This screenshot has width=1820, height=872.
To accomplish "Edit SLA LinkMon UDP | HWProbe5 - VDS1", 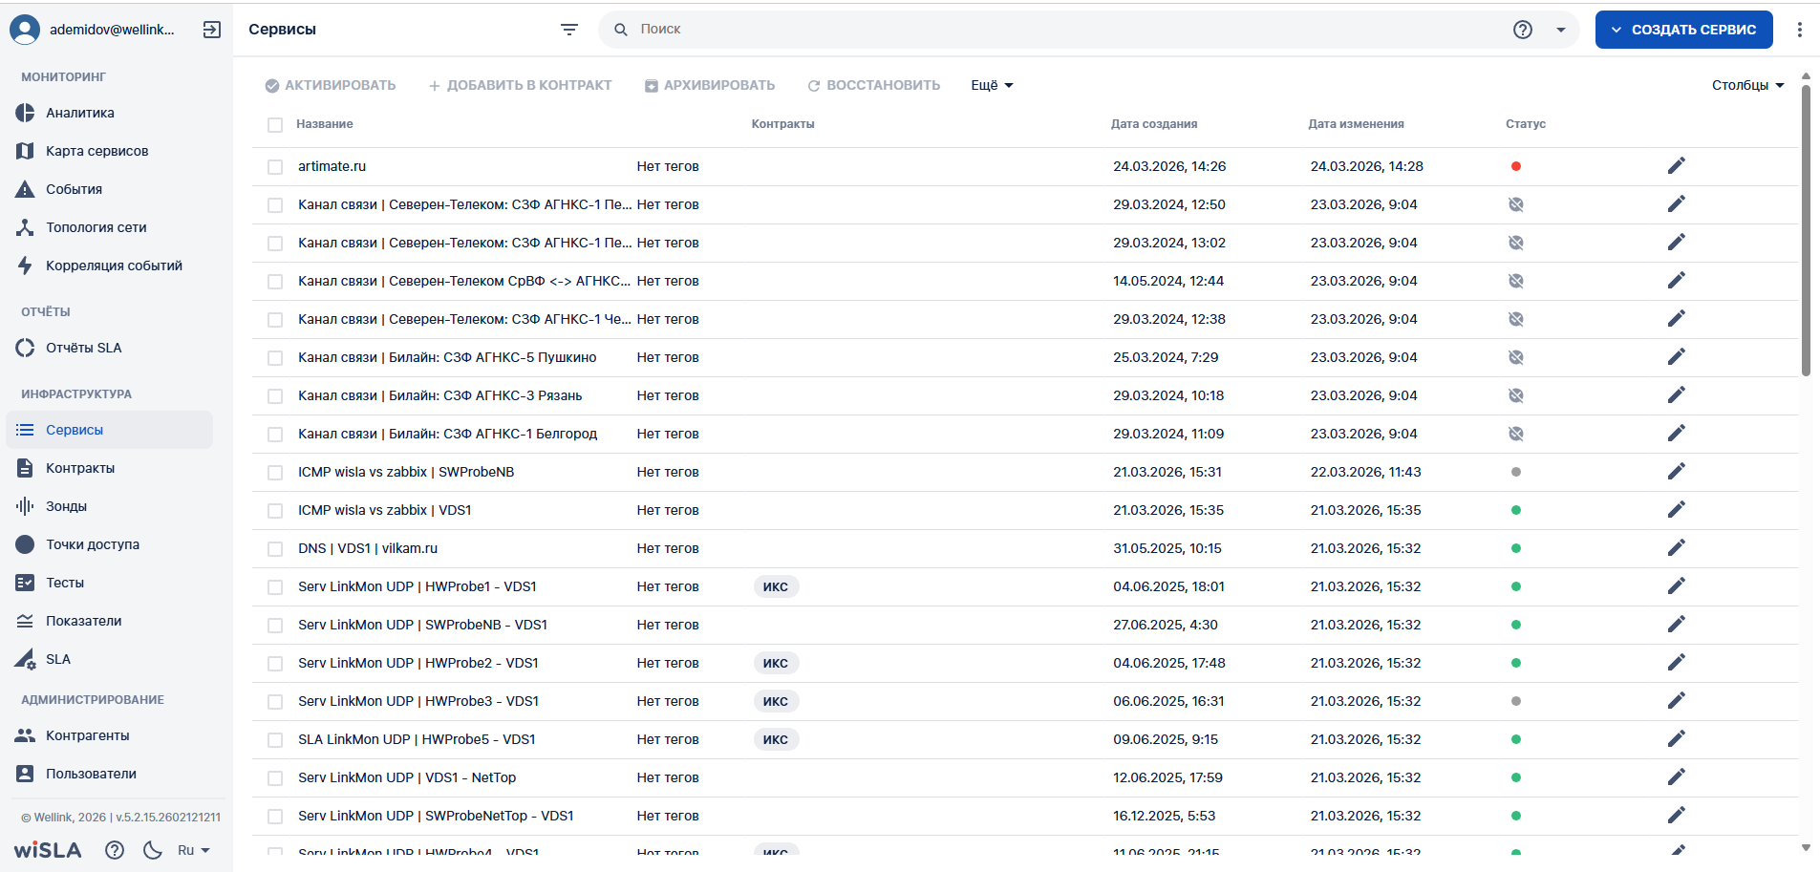I will point(1677,739).
